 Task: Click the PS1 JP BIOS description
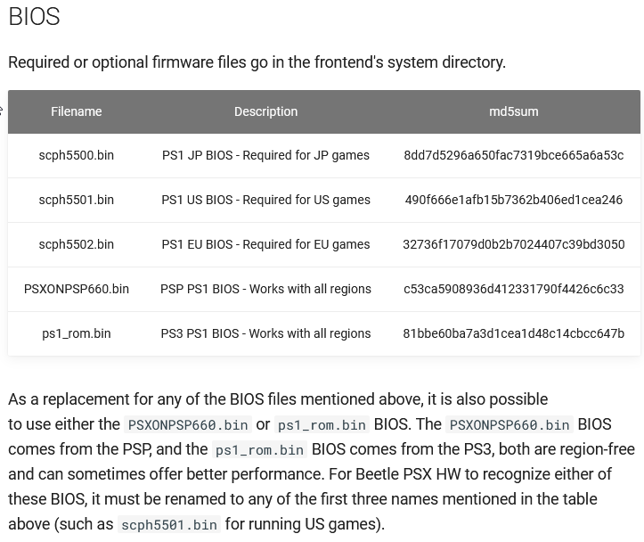coord(265,155)
